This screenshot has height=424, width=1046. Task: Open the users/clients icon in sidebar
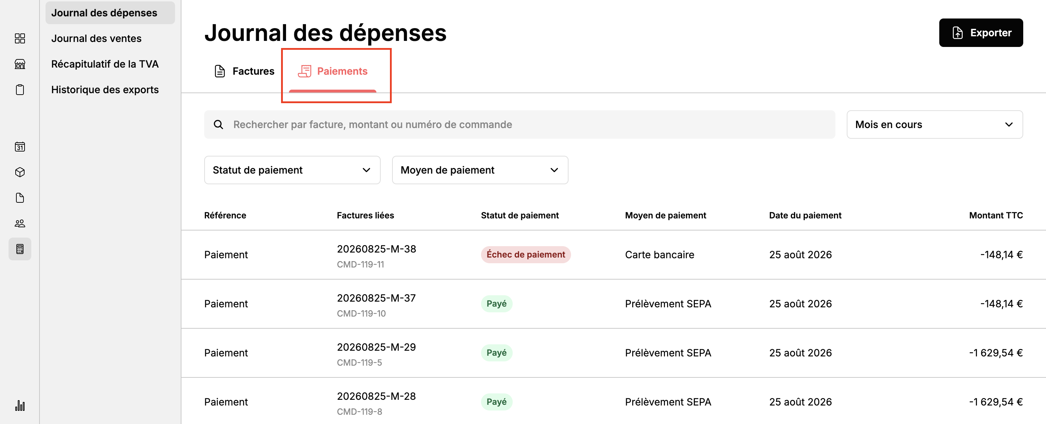[20, 223]
